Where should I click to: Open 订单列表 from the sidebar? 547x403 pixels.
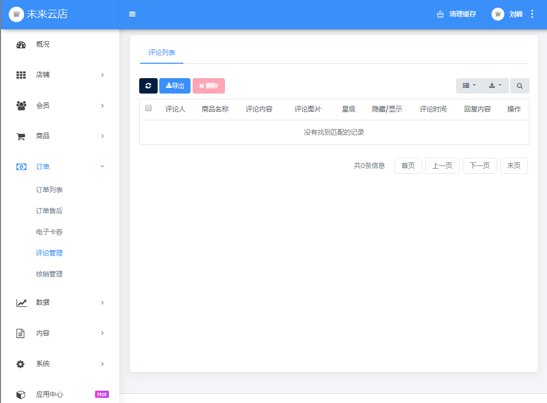[x=49, y=190]
